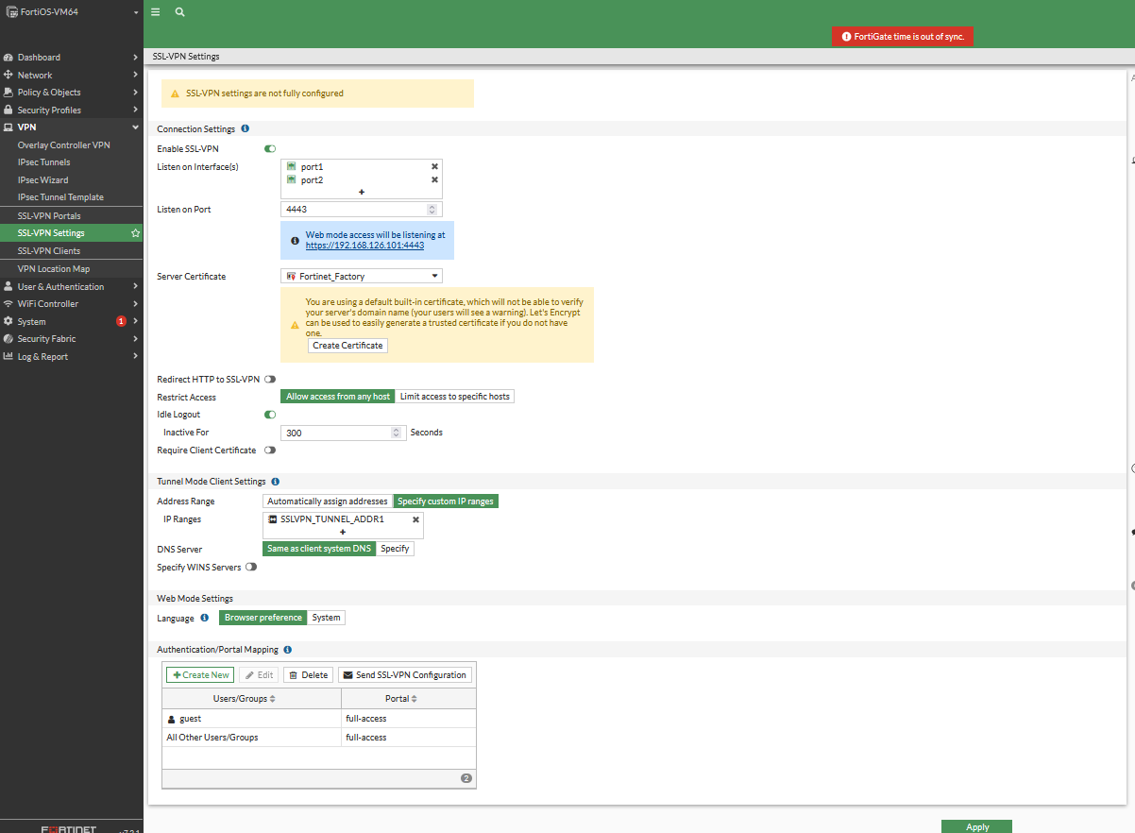Image resolution: width=1135 pixels, height=833 pixels.
Task: Expand the Policy & Objects chevron
Action: click(136, 93)
